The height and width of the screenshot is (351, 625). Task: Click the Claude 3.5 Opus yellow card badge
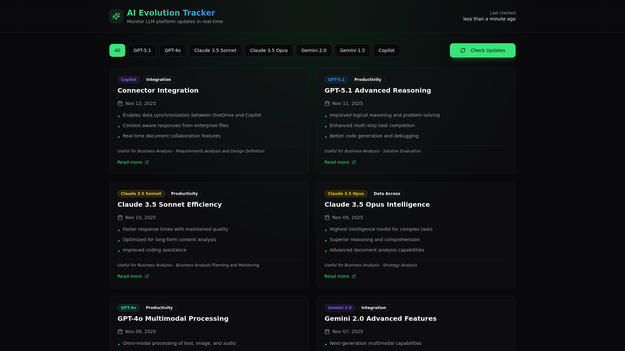click(346, 194)
